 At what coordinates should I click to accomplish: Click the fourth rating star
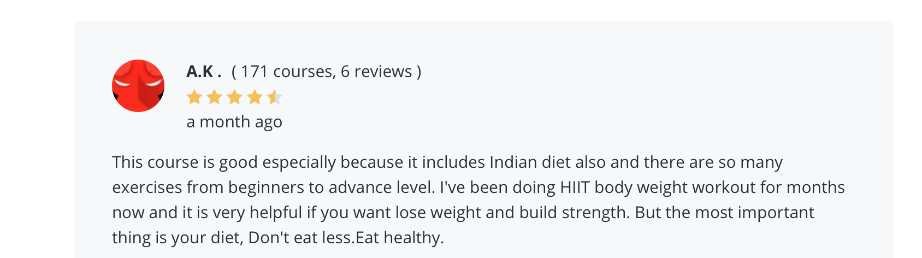255,97
